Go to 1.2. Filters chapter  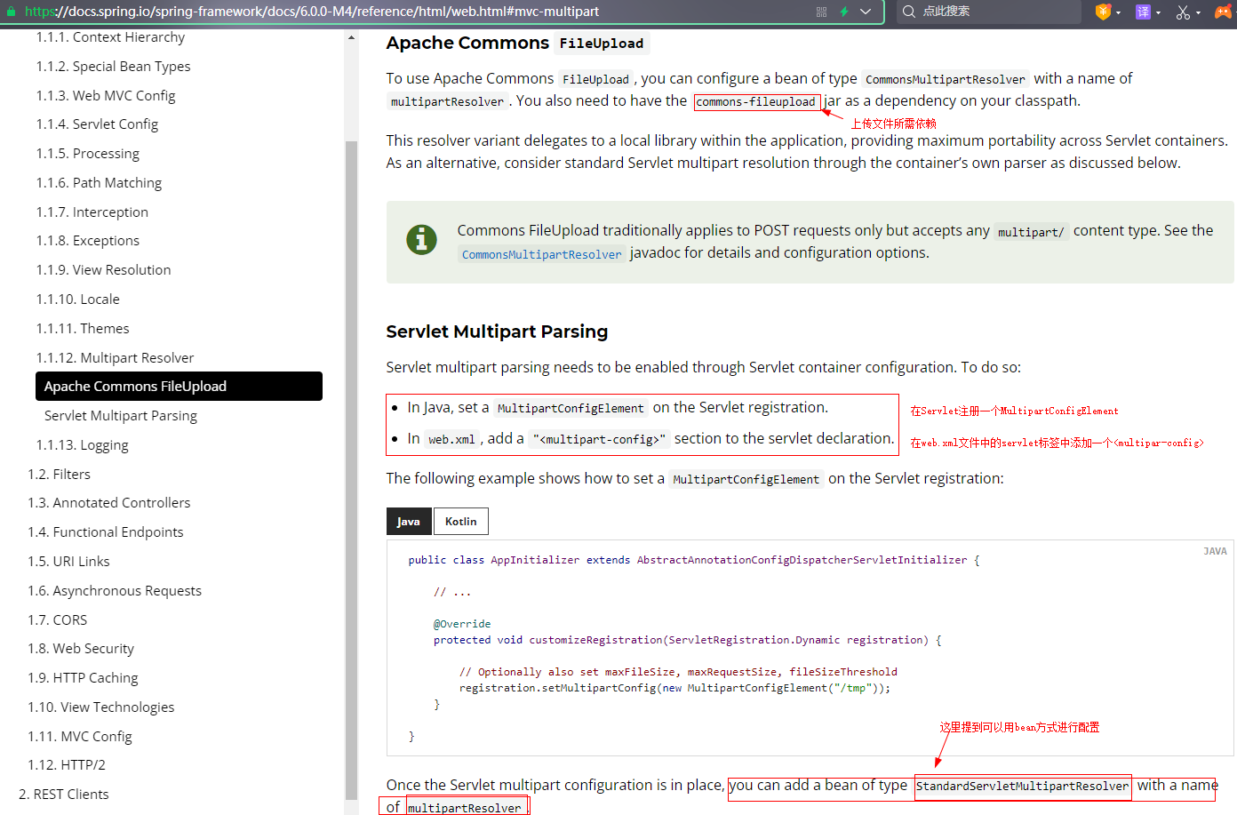pos(59,475)
